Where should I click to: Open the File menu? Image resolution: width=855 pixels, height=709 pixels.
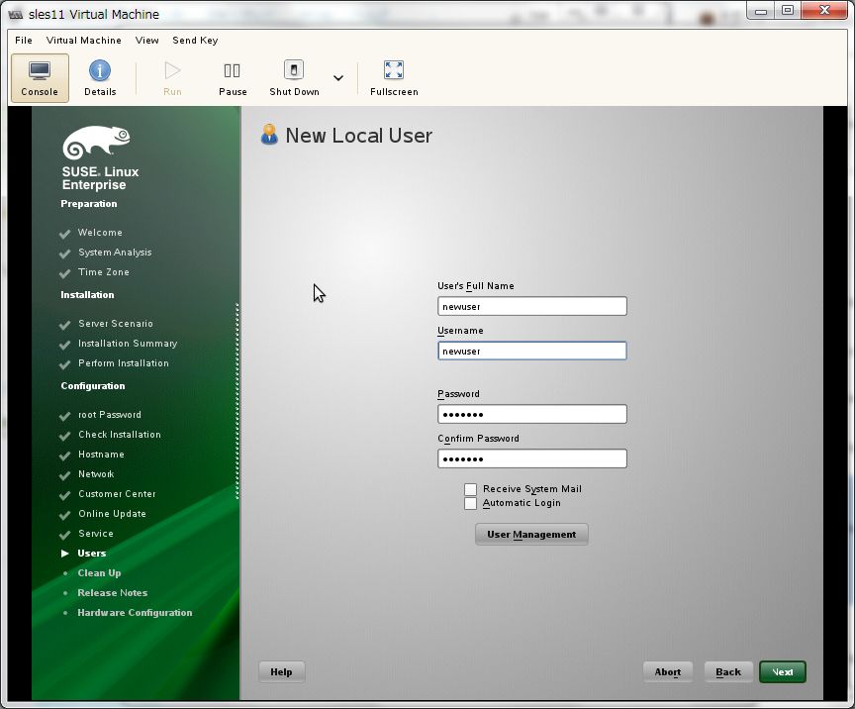coord(24,40)
